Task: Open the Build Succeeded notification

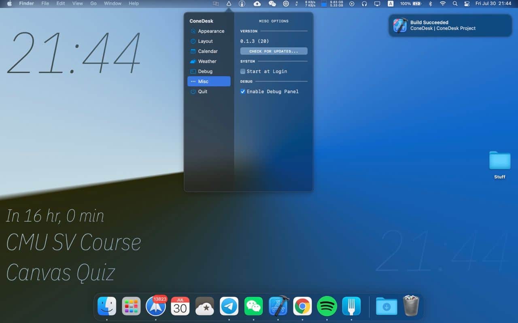Action: coord(450,25)
